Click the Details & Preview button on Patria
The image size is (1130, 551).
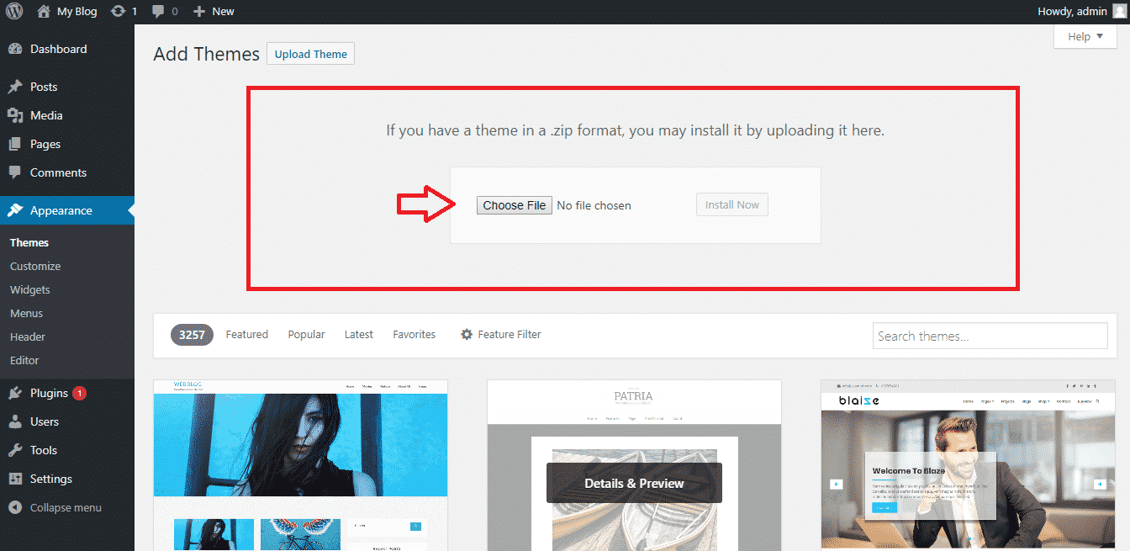click(x=634, y=483)
